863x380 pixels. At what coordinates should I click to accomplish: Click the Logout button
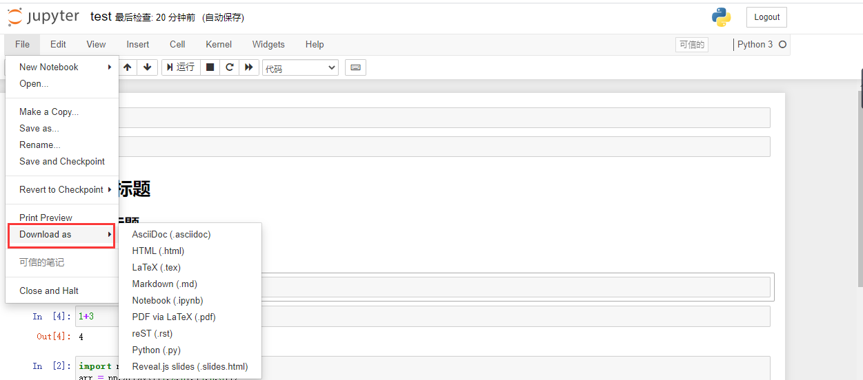coord(766,17)
